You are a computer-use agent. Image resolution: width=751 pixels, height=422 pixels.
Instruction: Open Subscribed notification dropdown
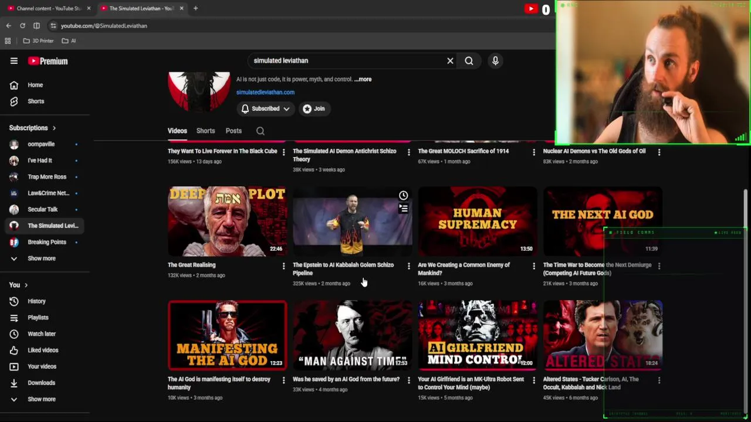pyautogui.click(x=266, y=108)
